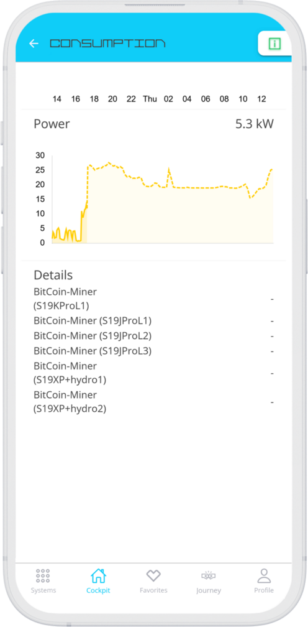Click the Power chart peak near 02
Viewport: 308px width, 627px height.
(x=169, y=170)
